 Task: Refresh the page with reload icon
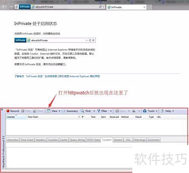(17, 7)
